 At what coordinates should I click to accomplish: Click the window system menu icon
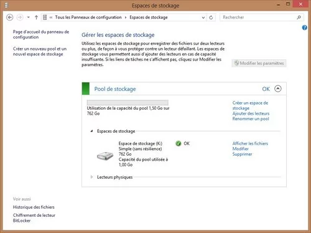[x=6, y=5]
